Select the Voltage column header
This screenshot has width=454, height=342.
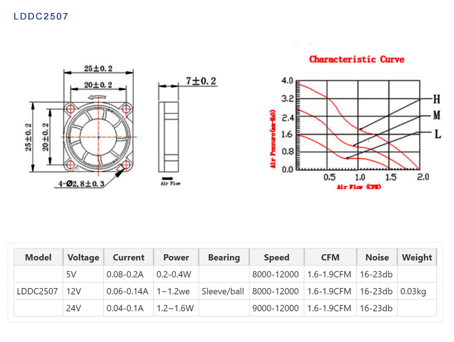(83, 257)
